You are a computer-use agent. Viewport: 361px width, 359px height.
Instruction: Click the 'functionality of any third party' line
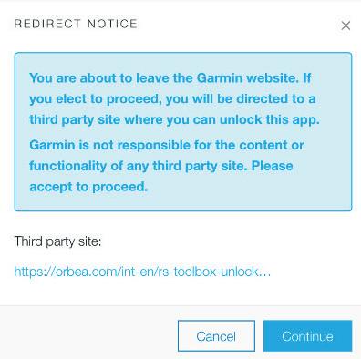[139, 166]
